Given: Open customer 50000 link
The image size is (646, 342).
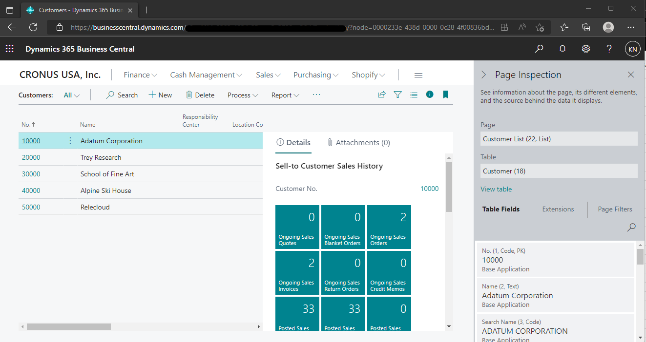Looking at the screenshot, I should [x=31, y=207].
